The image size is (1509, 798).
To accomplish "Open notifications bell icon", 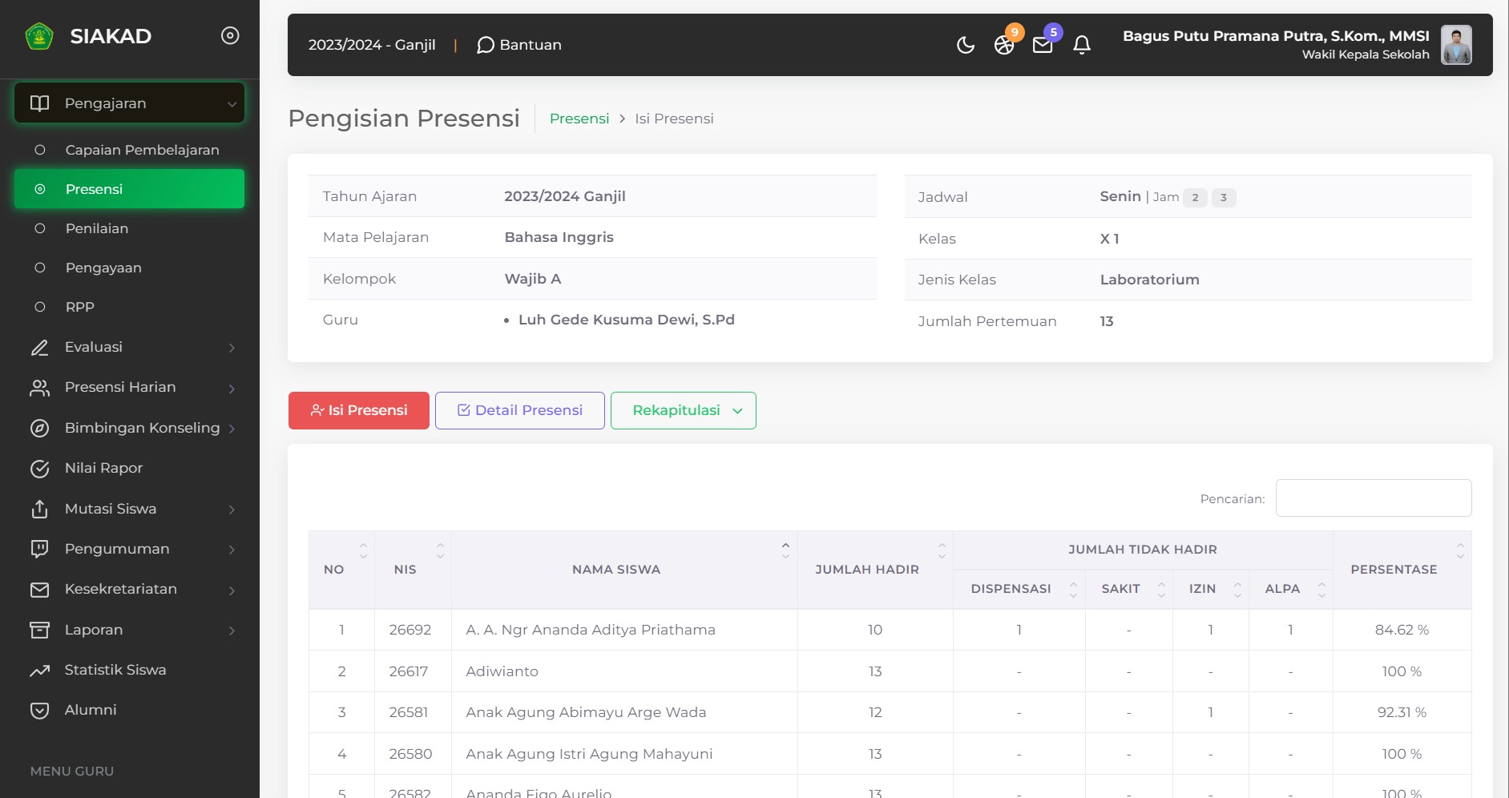I will coord(1082,45).
